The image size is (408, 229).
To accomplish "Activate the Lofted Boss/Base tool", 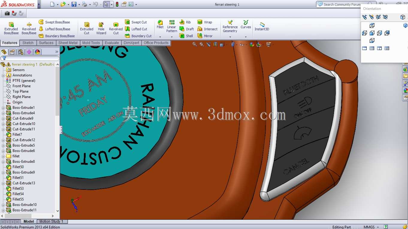I will tap(55, 29).
